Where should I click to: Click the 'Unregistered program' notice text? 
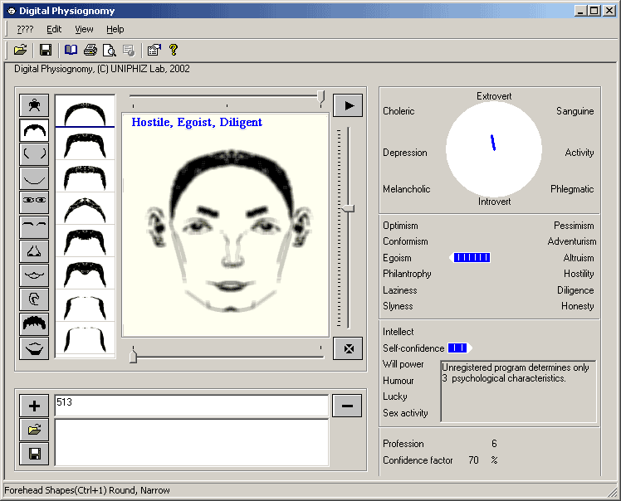click(x=516, y=372)
